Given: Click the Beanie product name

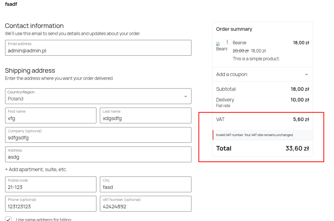Looking at the screenshot, I should pos(239,43).
